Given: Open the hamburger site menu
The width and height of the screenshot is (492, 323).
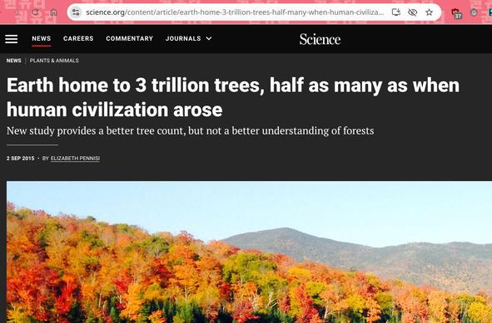Looking at the screenshot, I should (12, 39).
